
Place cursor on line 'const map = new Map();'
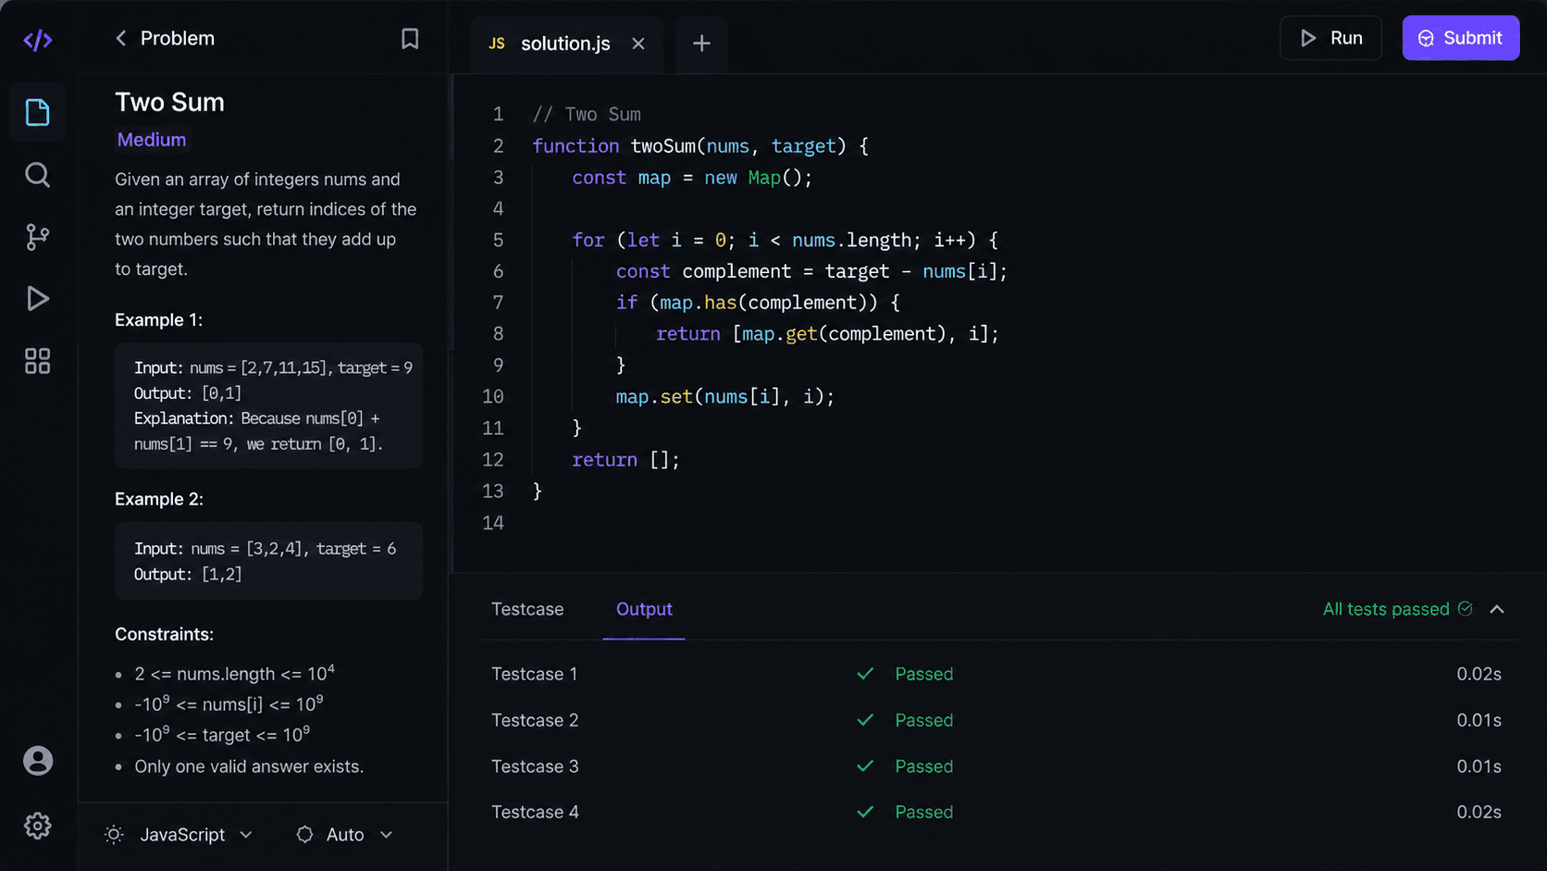pyautogui.click(x=692, y=178)
